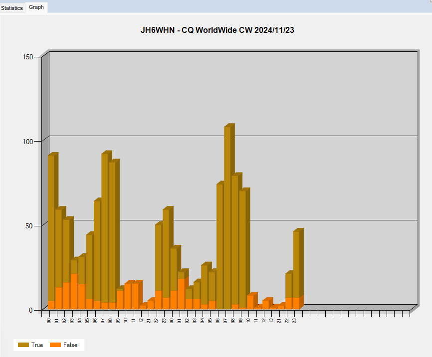Click the False legend orange swatch
The height and width of the screenshot is (357, 432).
(x=55, y=345)
